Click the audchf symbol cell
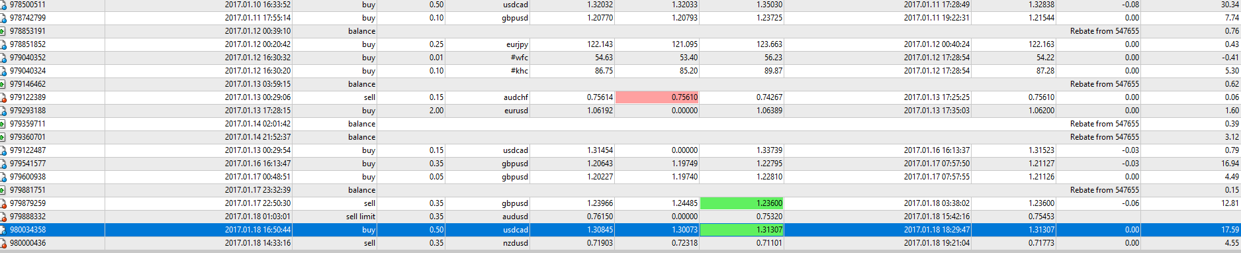This screenshot has height=253, width=1241. pyautogui.click(x=516, y=97)
